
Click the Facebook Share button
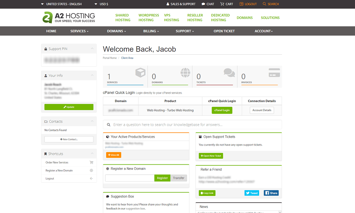[271, 193]
